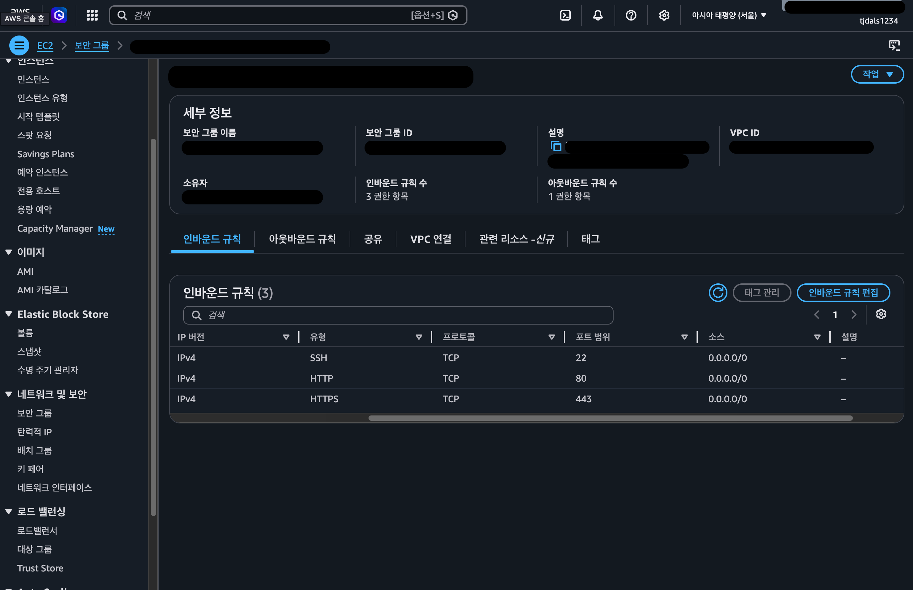Switch to 관련 리소스 tab

point(516,239)
